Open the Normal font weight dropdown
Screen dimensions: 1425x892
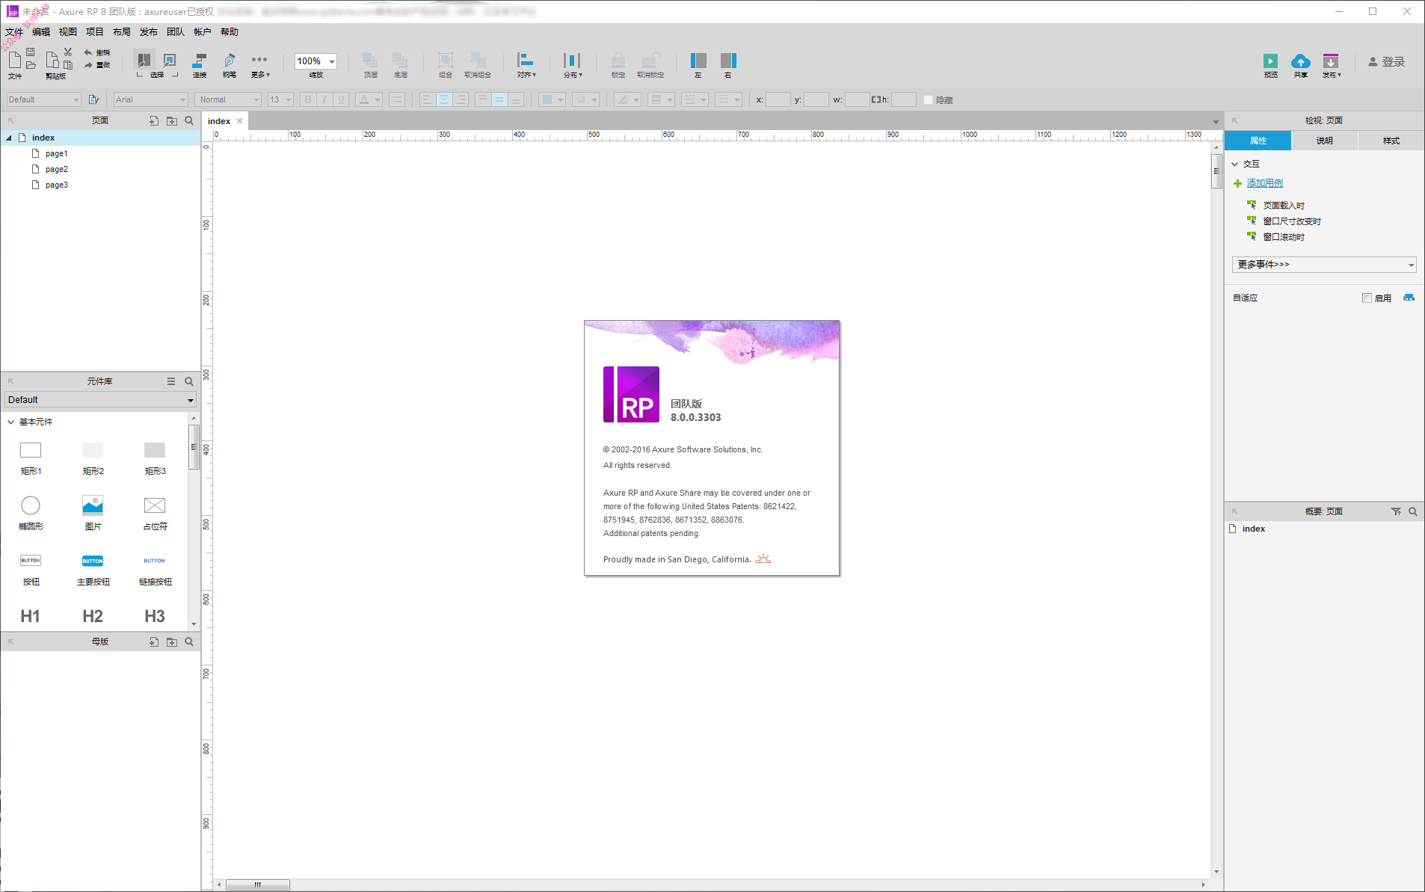tap(228, 99)
